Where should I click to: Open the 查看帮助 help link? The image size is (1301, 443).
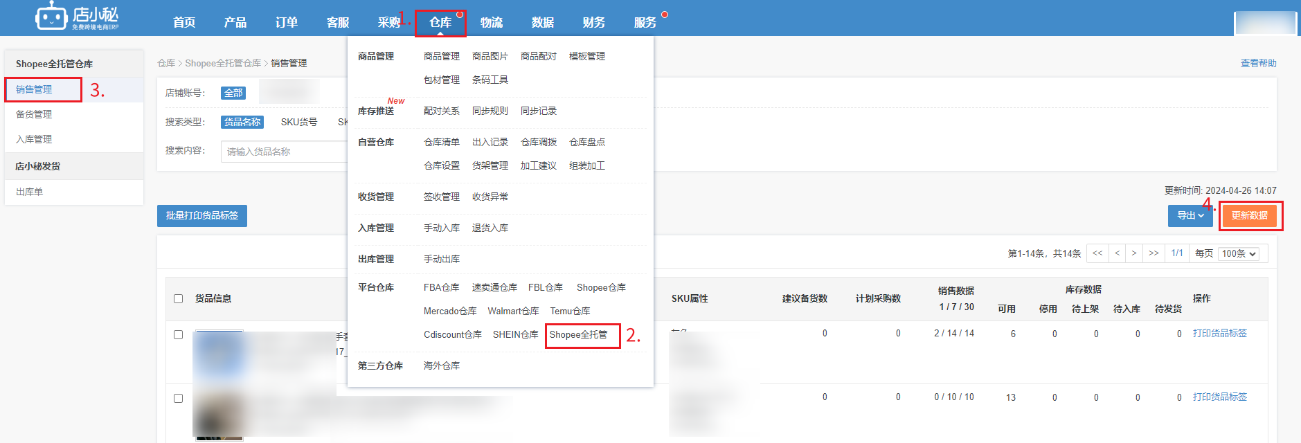tap(1259, 63)
